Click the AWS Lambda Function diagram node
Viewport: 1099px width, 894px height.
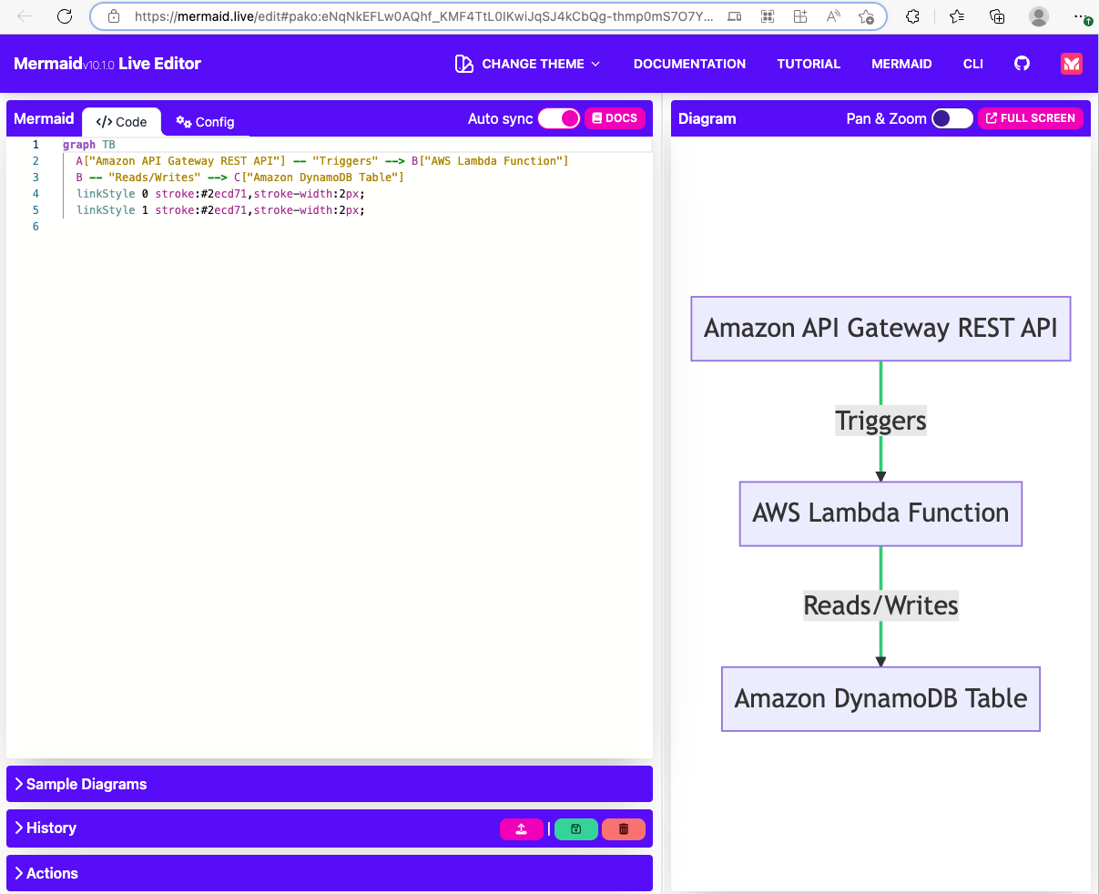click(x=880, y=513)
